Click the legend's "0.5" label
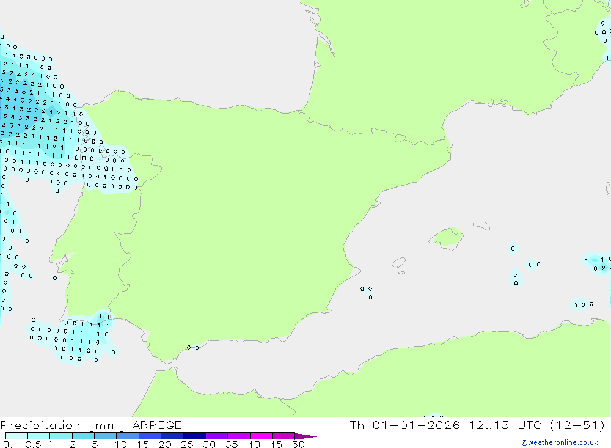Image resolution: width=611 pixels, height=448 pixels. pos(33,444)
